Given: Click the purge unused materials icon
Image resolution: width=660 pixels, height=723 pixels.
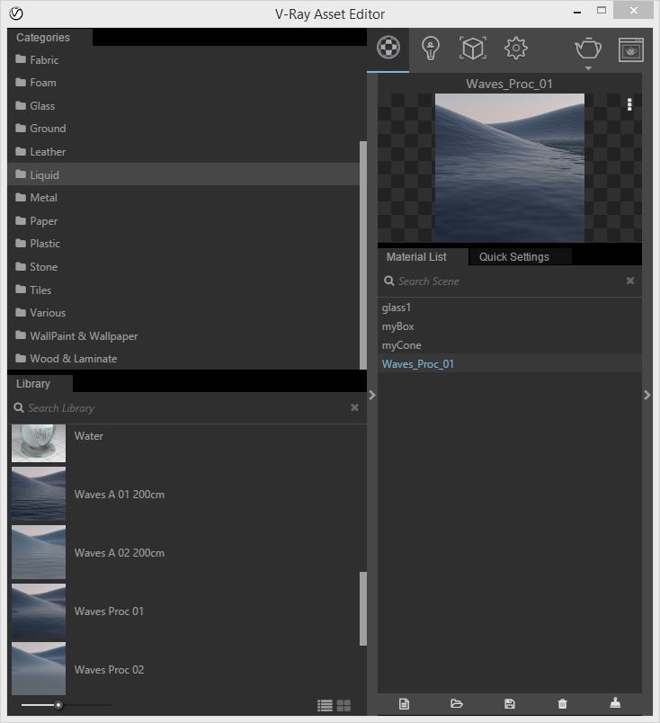Looking at the screenshot, I should point(615,702).
